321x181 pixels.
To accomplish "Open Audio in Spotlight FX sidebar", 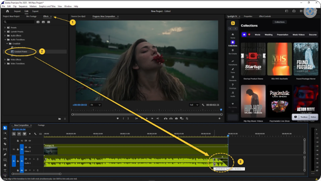I will 233,94.
